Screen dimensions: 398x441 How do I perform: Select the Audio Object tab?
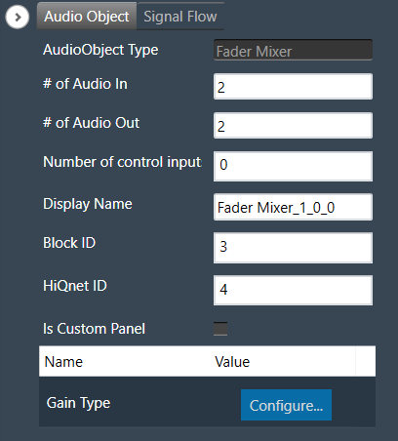point(87,17)
